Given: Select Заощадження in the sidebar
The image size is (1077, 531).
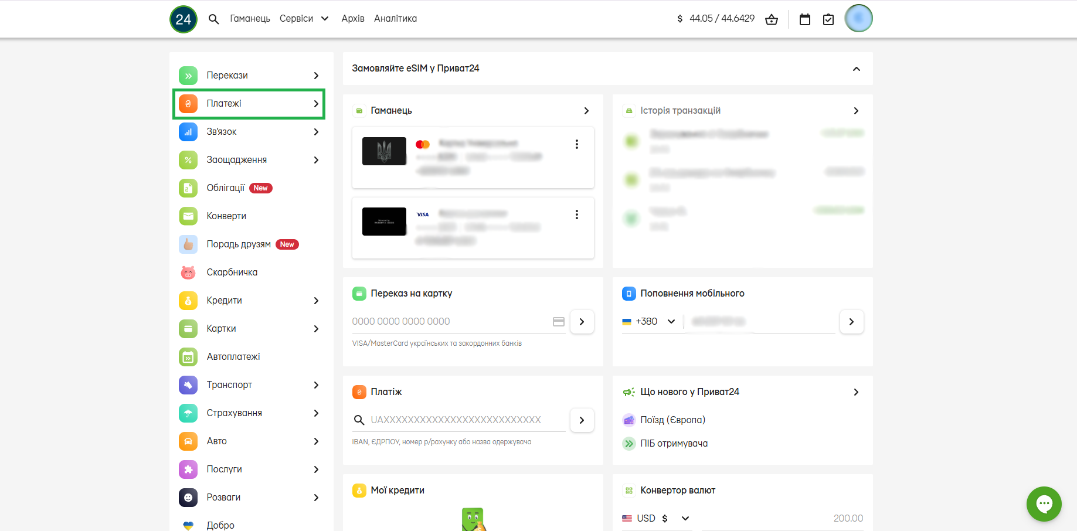Looking at the screenshot, I should click(249, 160).
